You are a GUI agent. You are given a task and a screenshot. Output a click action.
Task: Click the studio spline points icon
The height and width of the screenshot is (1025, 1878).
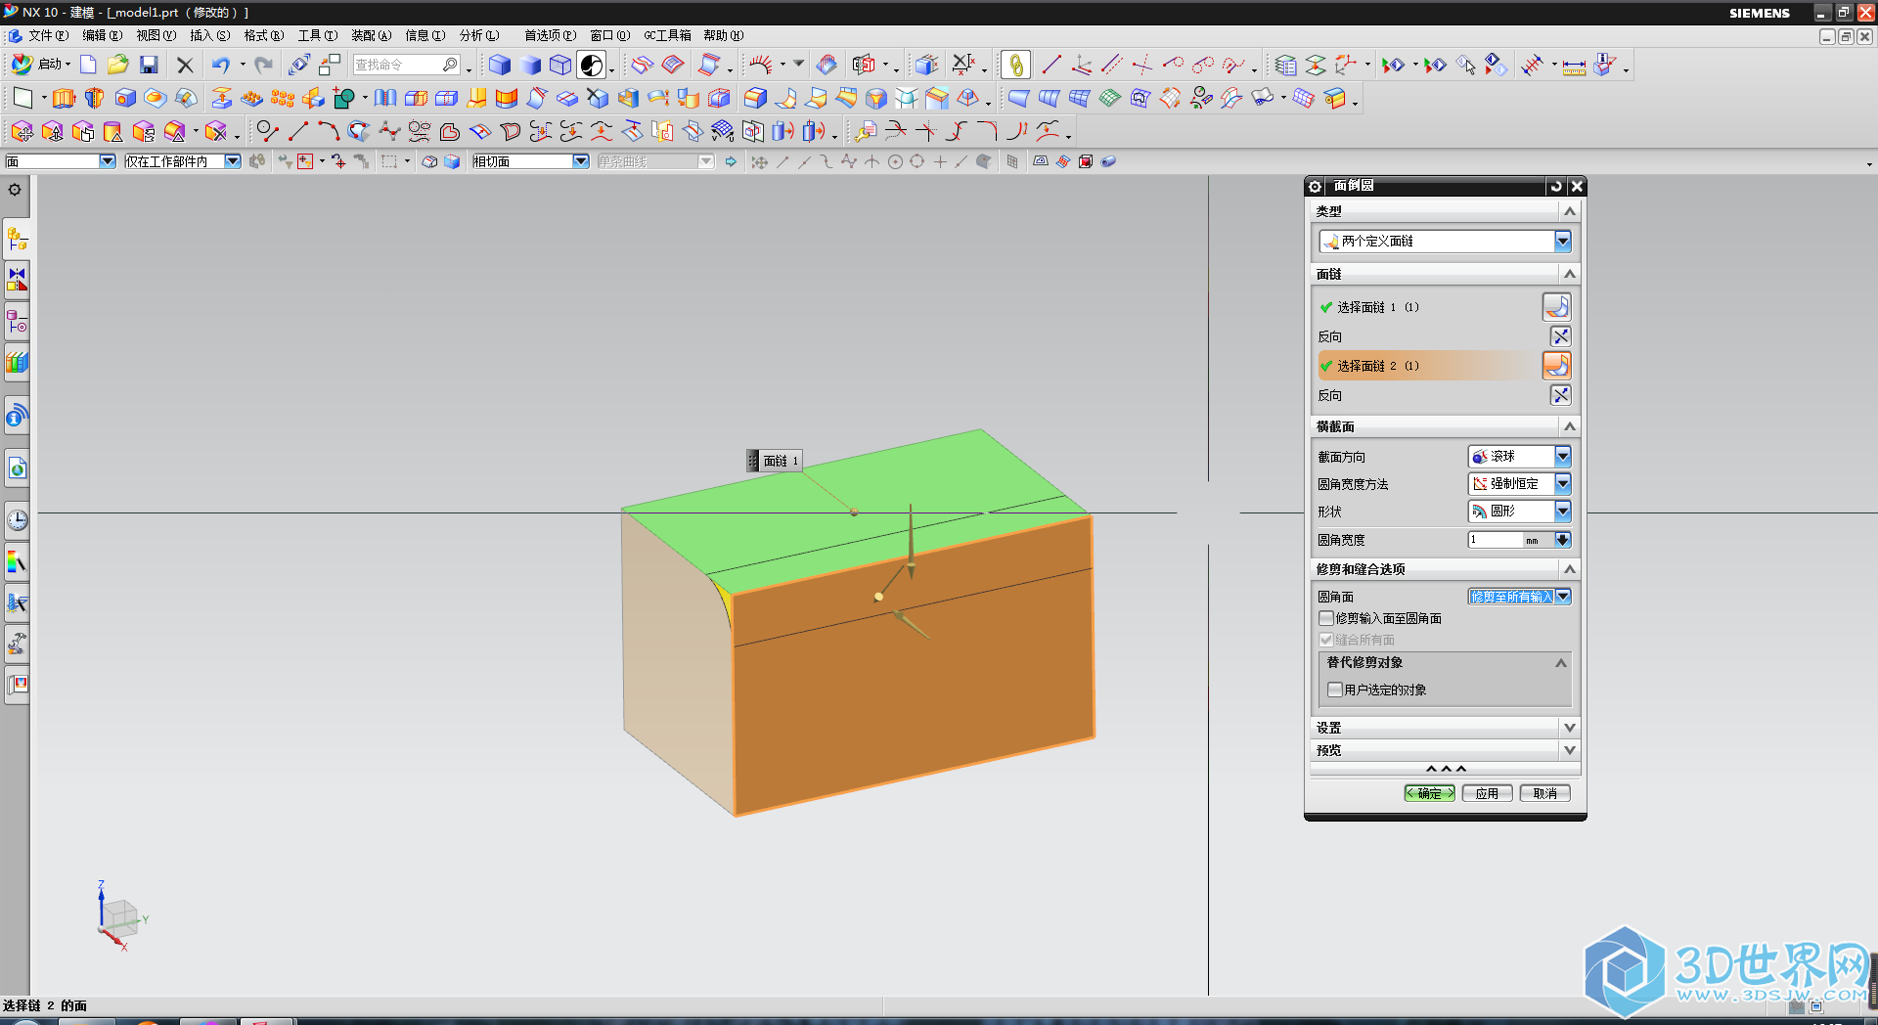tap(389, 131)
